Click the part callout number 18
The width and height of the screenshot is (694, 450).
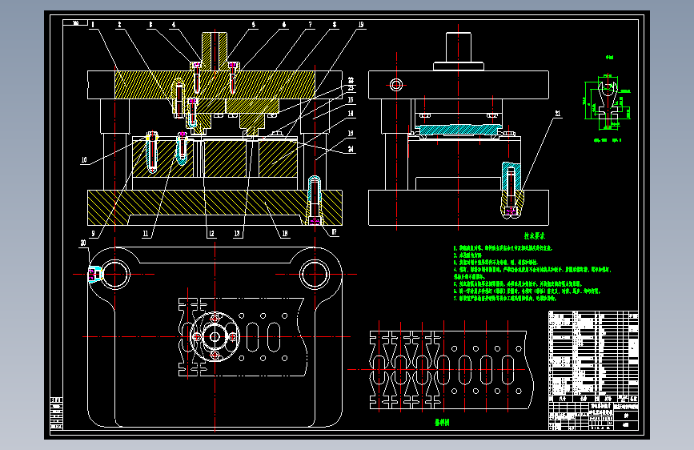pyautogui.click(x=285, y=234)
